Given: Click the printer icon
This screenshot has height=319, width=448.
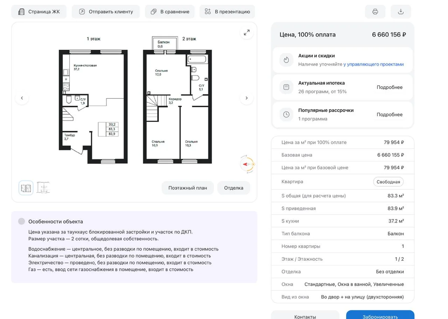Looking at the screenshot, I should coord(375,12).
